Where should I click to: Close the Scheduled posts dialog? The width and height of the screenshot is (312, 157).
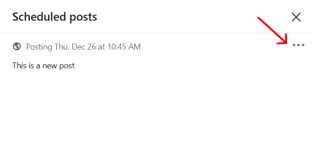point(296,17)
